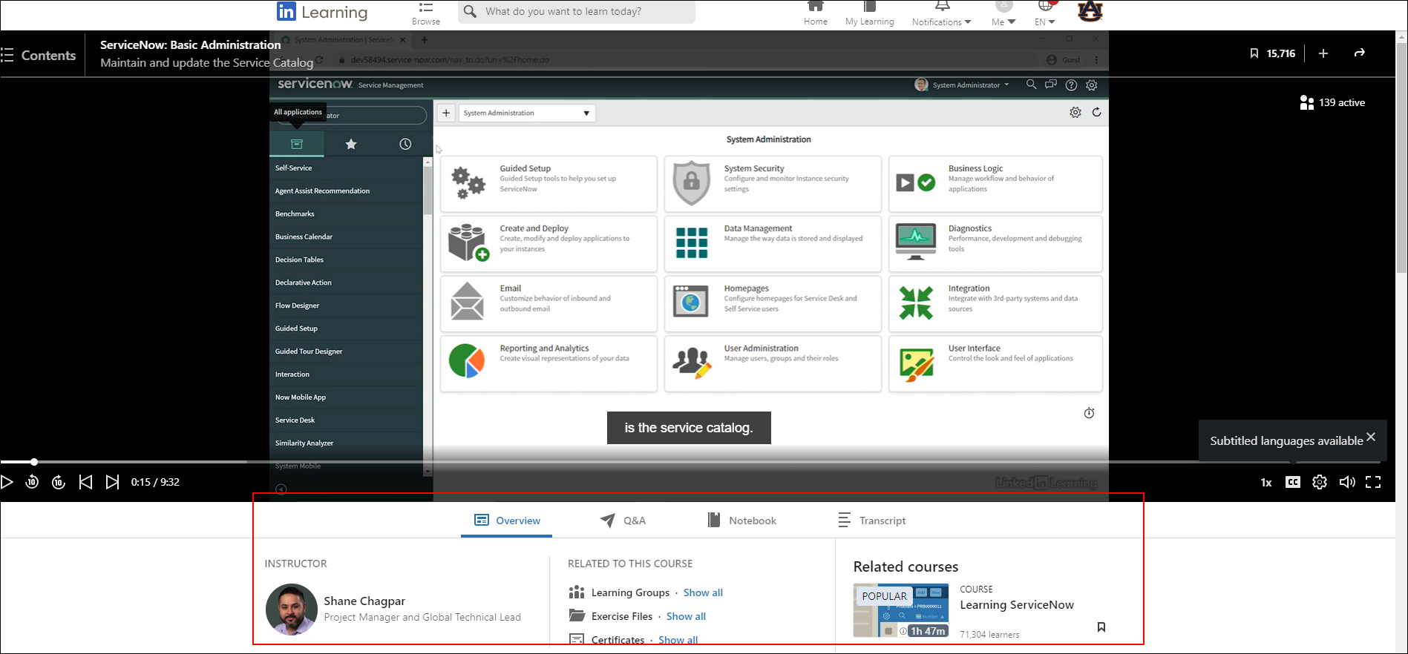Click the Learning ServiceNow course thumbnail
This screenshot has width=1408, height=654.
901,611
